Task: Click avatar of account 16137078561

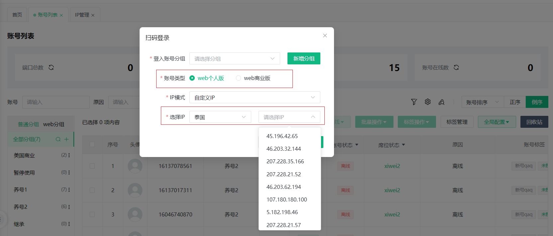Action: (135, 166)
